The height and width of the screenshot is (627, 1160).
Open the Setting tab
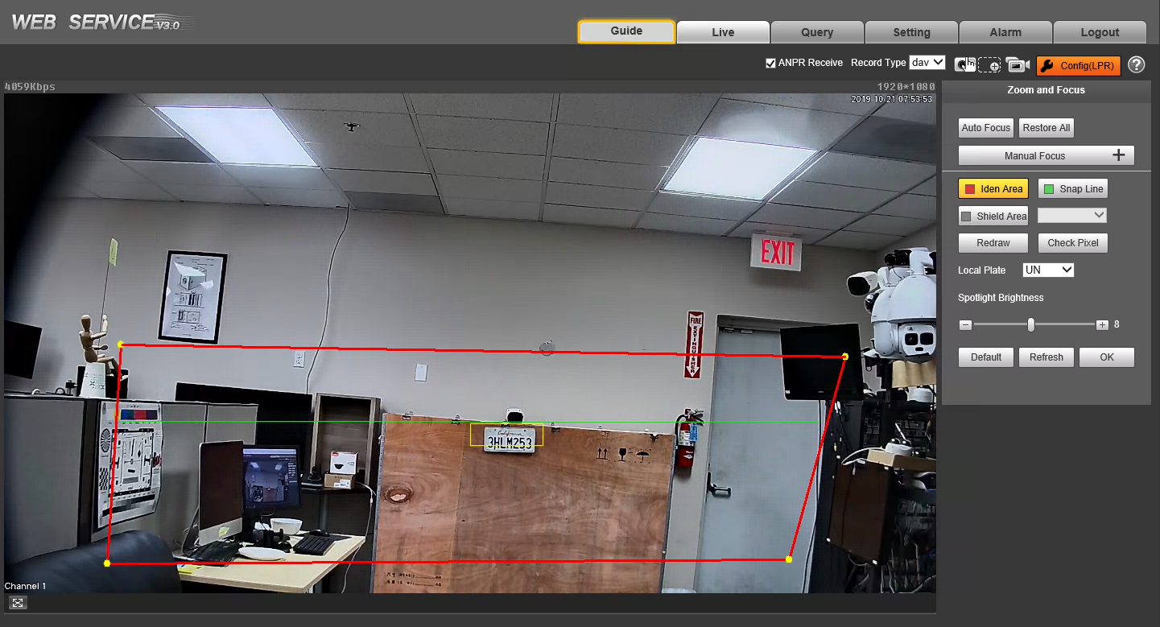pos(911,32)
